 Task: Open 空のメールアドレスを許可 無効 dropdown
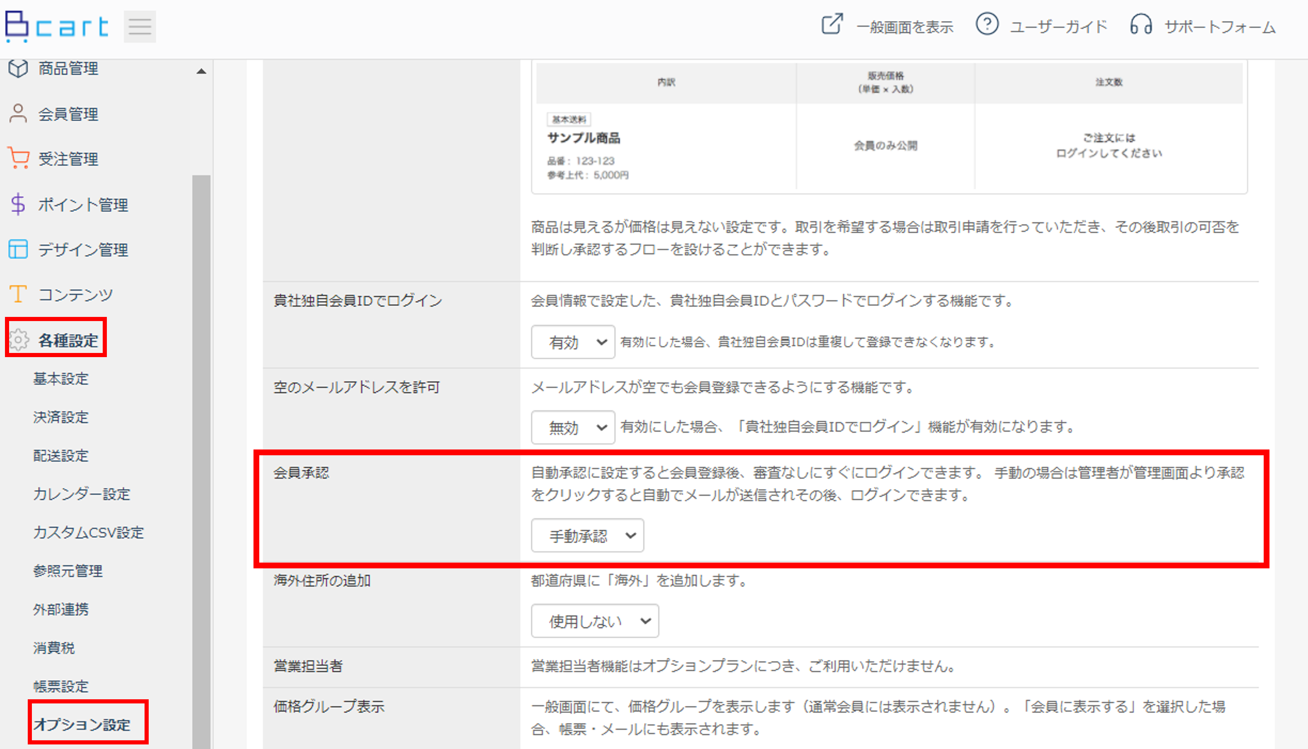(x=573, y=427)
